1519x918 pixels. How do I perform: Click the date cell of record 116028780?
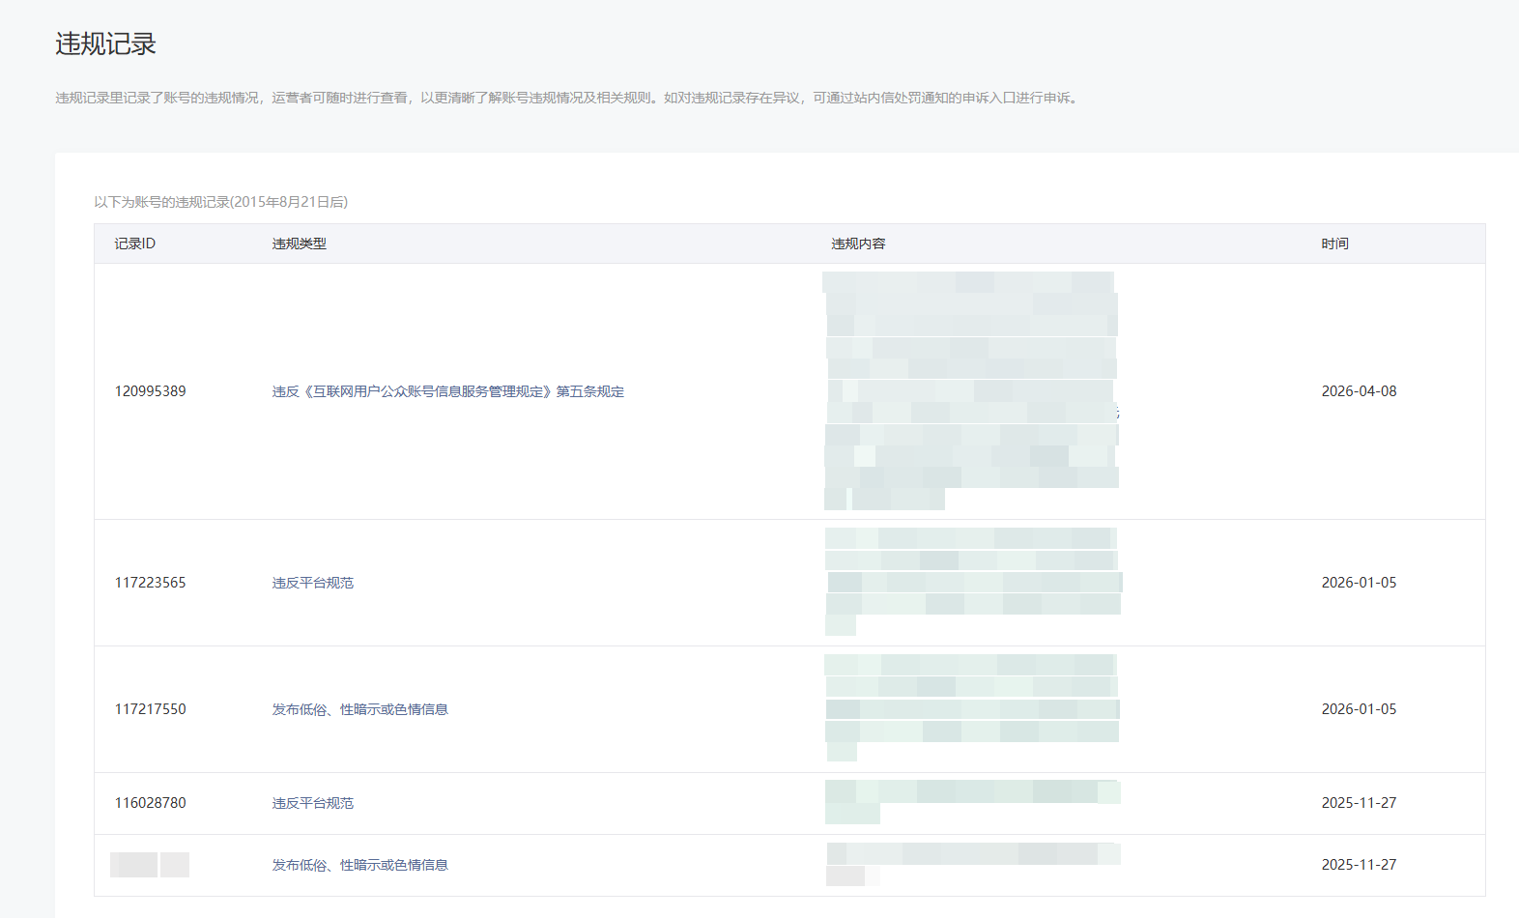(x=1359, y=803)
